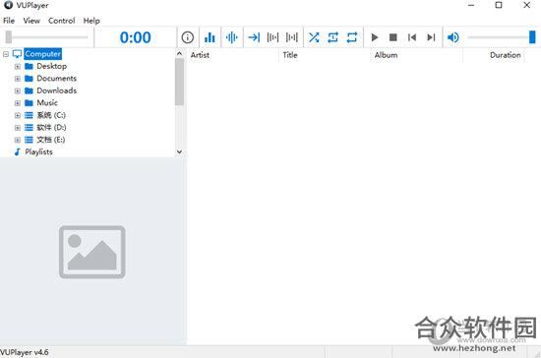Minimize the VUPlayer window

pyautogui.click(x=471, y=5)
